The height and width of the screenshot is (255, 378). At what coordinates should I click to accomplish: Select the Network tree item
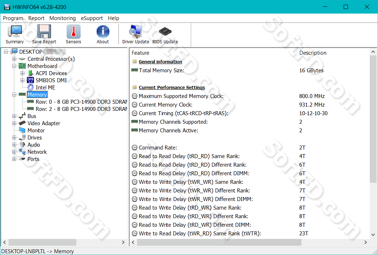pos(37,152)
